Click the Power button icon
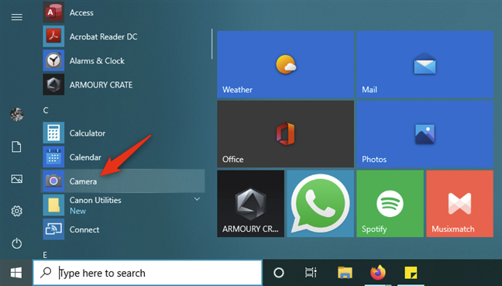The image size is (502, 286). pos(16,243)
